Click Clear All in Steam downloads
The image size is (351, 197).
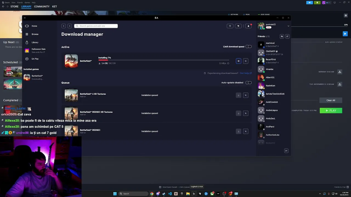tap(331, 100)
